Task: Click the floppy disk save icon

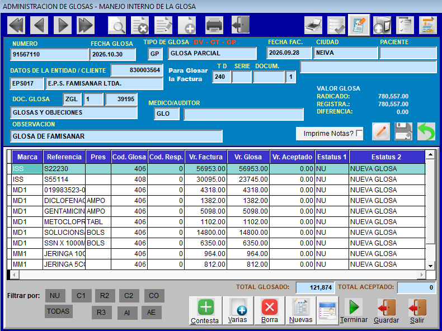Action: (x=403, y=131)
